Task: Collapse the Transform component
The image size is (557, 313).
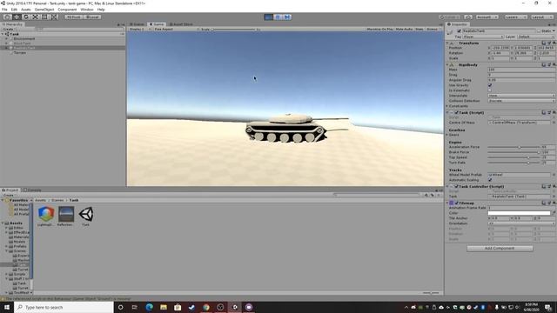Action: (447, 43)
